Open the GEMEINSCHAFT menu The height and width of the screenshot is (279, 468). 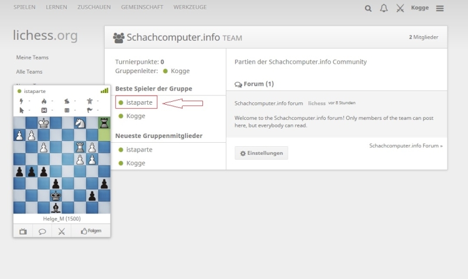coord(142,7)
